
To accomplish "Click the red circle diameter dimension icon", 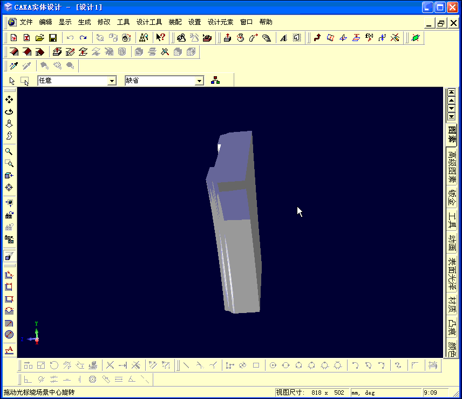I will pos(9,334).
